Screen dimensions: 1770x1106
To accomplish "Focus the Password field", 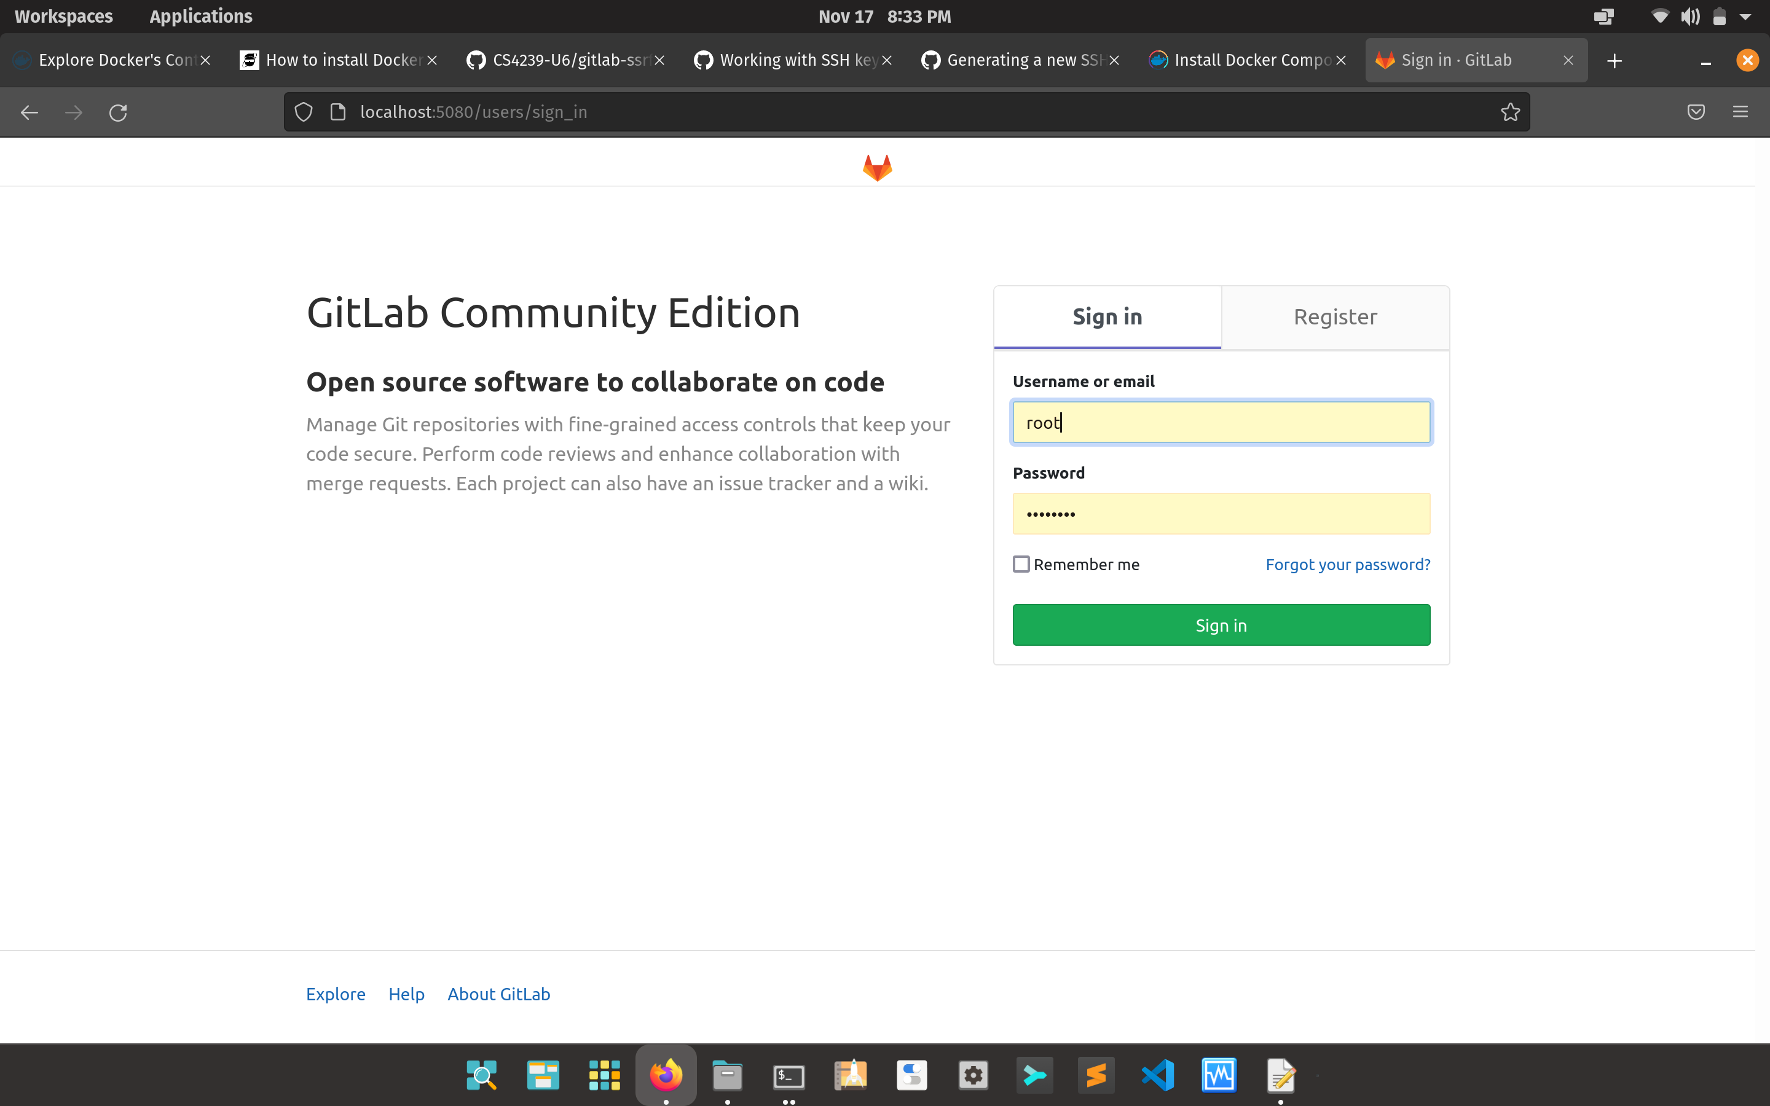I will pos(1221,514).
